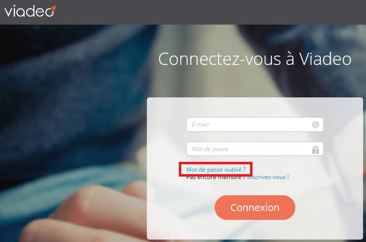
Task: Click the red border around the forgotten password link
Action: click(216, 163)
